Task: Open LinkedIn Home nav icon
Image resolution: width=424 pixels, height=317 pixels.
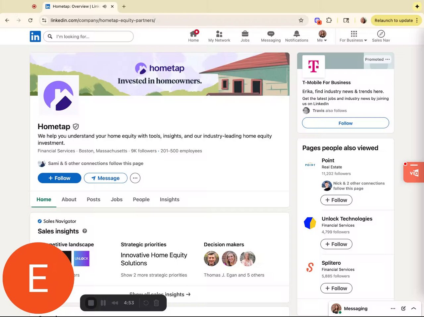Action: (x=193, y=36)
